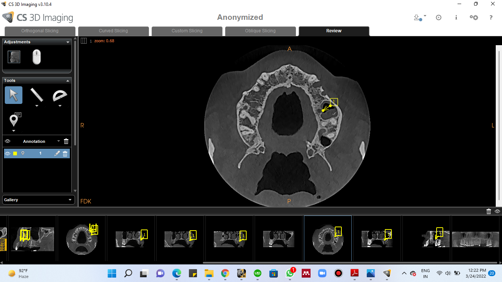Viewport: 502px width, 282px height.
Task: Click the pencil to edit annotation 1
Action: (x=57, y=153)
